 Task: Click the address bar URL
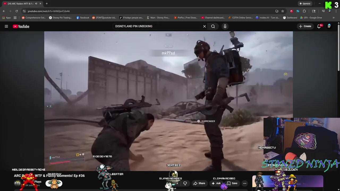49,11
